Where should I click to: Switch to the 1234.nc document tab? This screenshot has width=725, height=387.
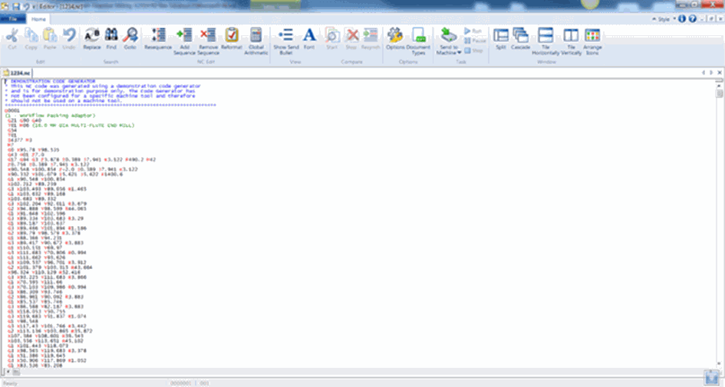click(x=17, y=73)
